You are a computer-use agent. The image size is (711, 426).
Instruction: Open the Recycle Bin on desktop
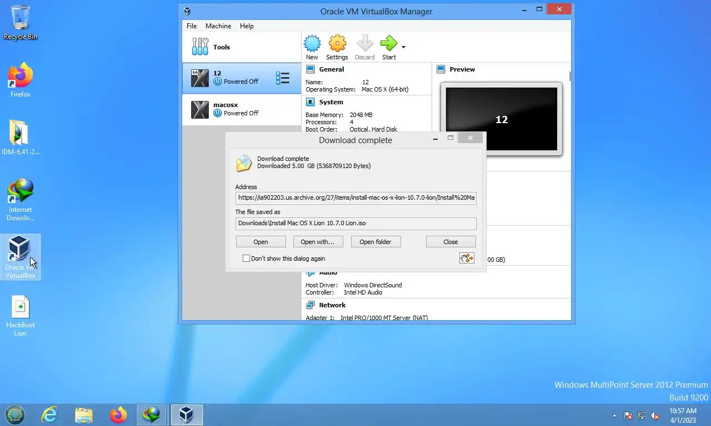pyautogui.click(x=21, y=22)
